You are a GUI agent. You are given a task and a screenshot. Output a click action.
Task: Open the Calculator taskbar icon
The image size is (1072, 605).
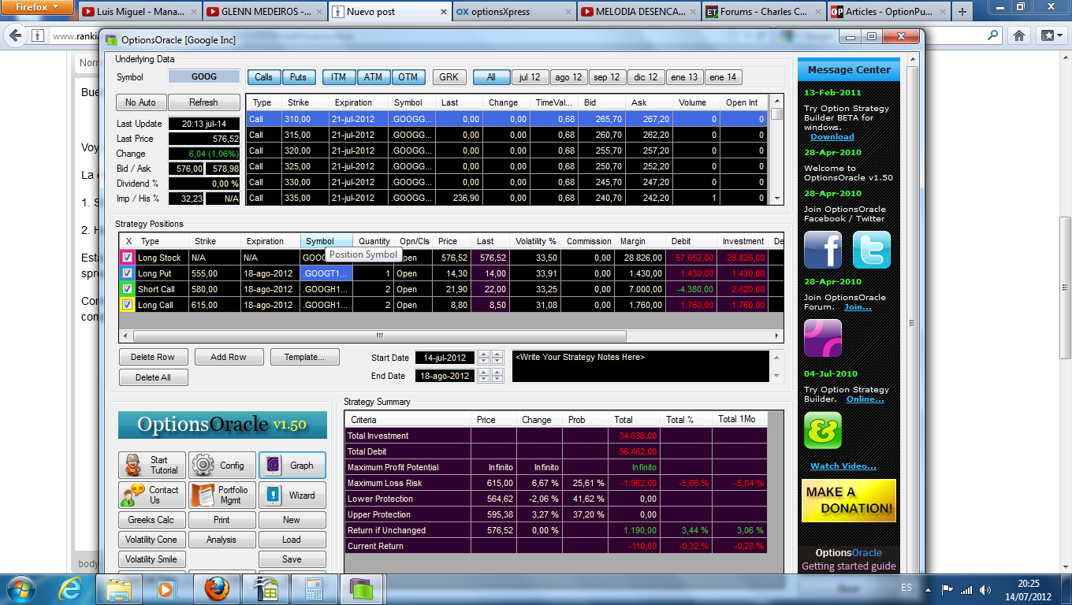[315, 588]
